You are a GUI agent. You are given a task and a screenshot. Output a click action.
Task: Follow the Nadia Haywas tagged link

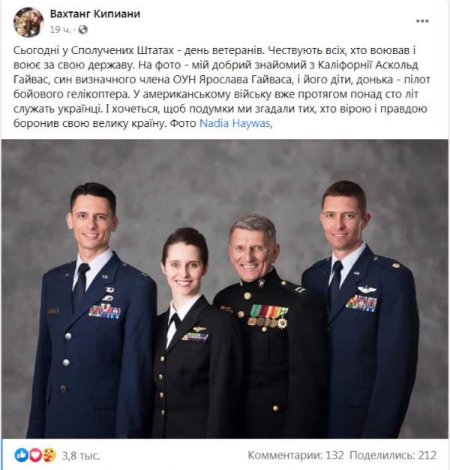point(235,123)
